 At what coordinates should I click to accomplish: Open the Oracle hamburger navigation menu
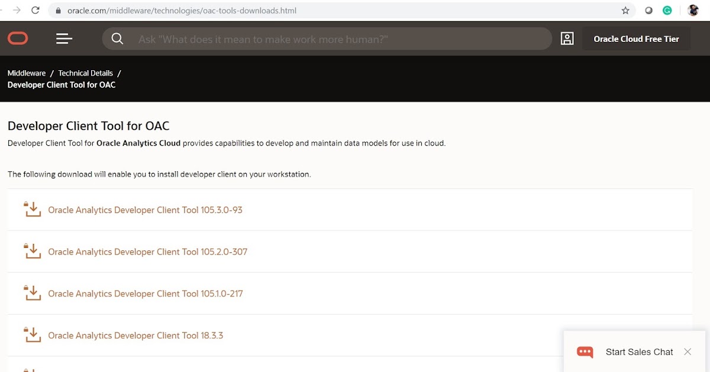pyautogui.click(x=63, y=38)
